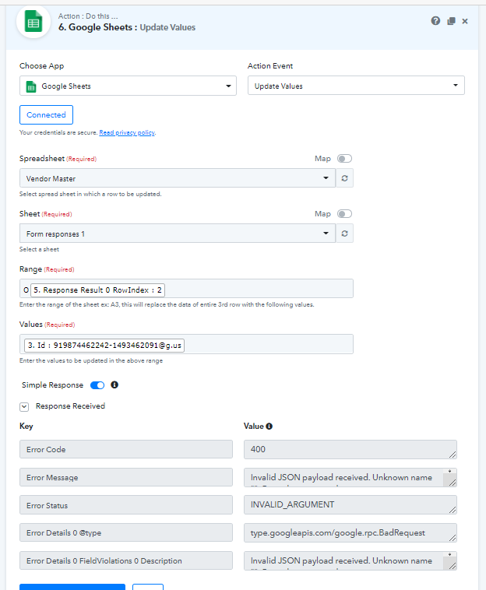This screenshot has height=590, width=486.
Task: Open the Action Event Update Values dropdown
Action: pos(356,86)
